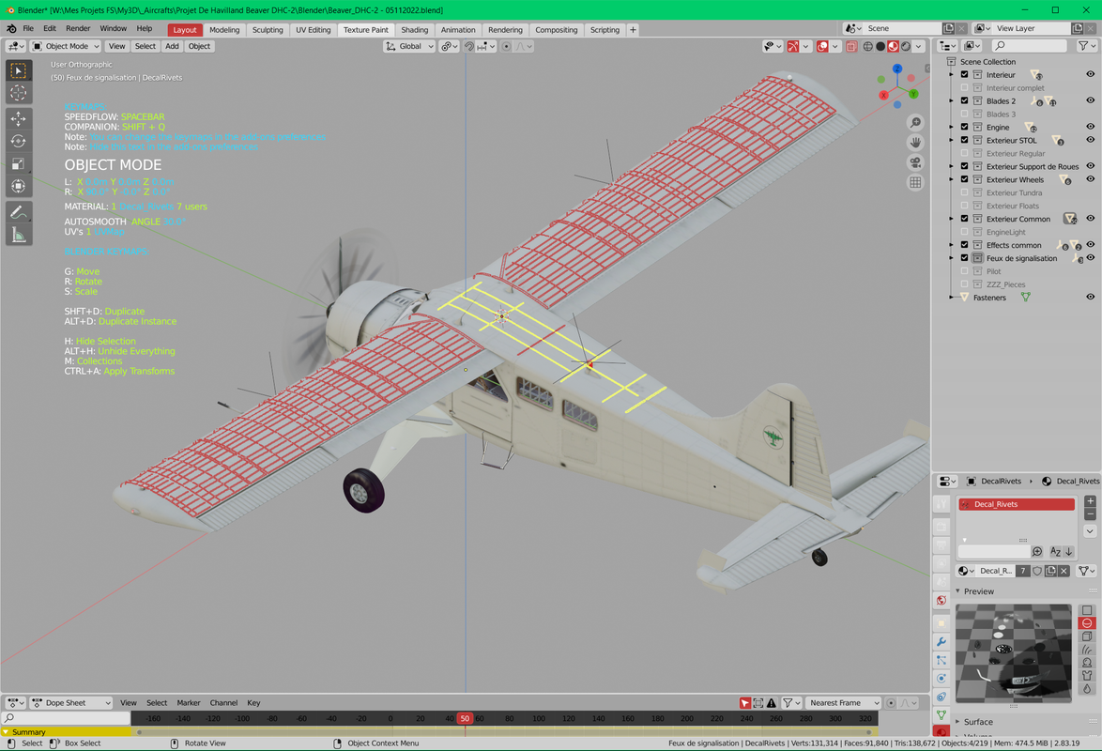Select the cube preview shape
1102x751 pixels.
(1087, 636)
